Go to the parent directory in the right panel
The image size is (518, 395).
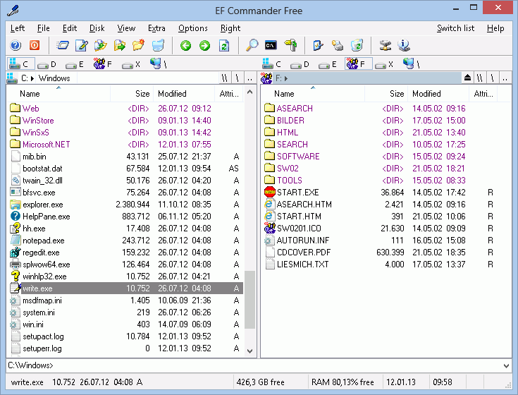(505, 78)
